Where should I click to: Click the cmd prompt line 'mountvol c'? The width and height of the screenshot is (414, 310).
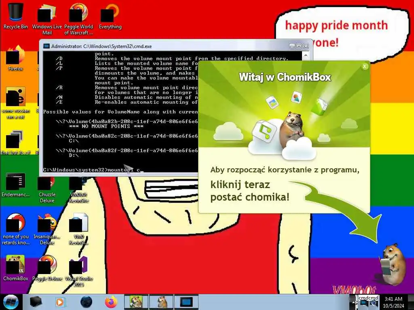tap(93, 170)
